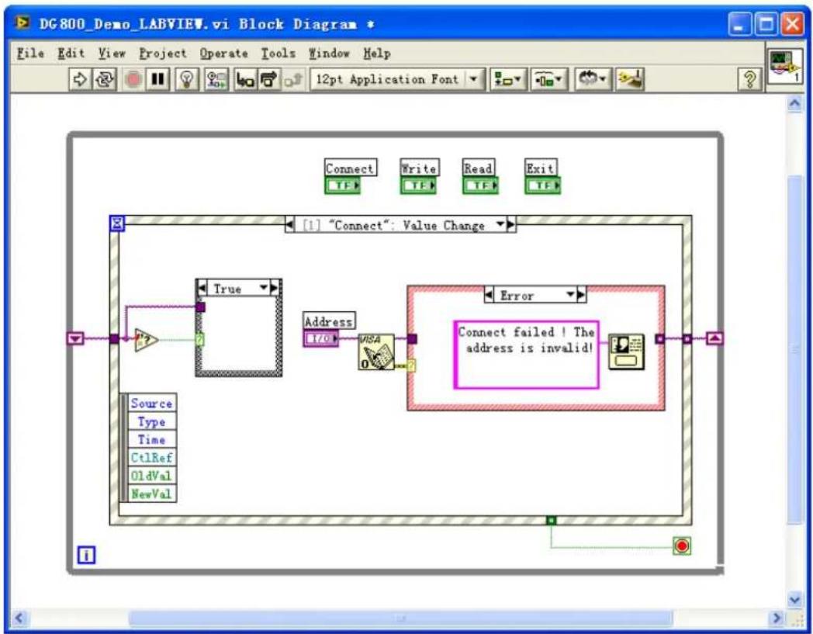Image resolution: width=813 pixels, height=634 pixels.
Task: Click the Clean Up Diagram icon
Action: point(630,79)
